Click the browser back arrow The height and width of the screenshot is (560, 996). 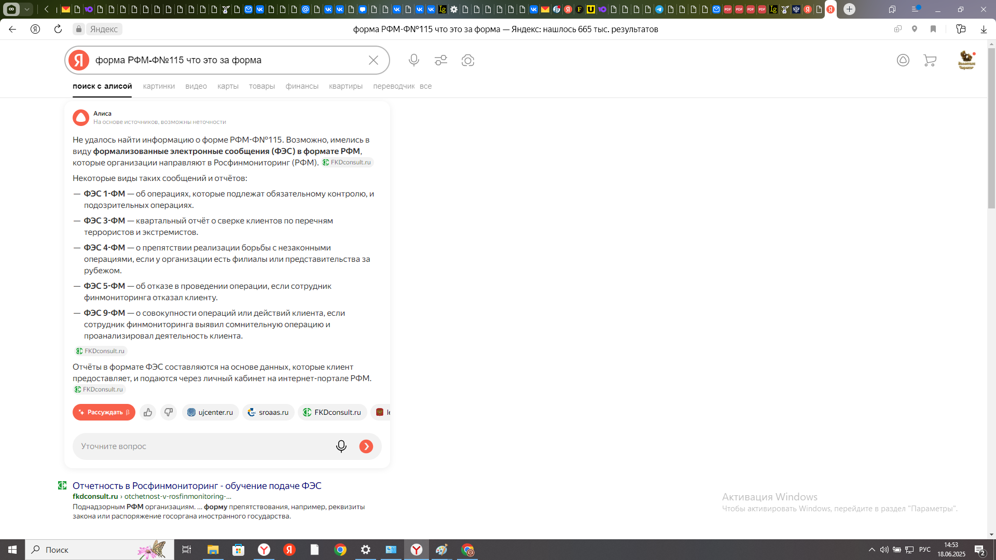coord(12,29)
